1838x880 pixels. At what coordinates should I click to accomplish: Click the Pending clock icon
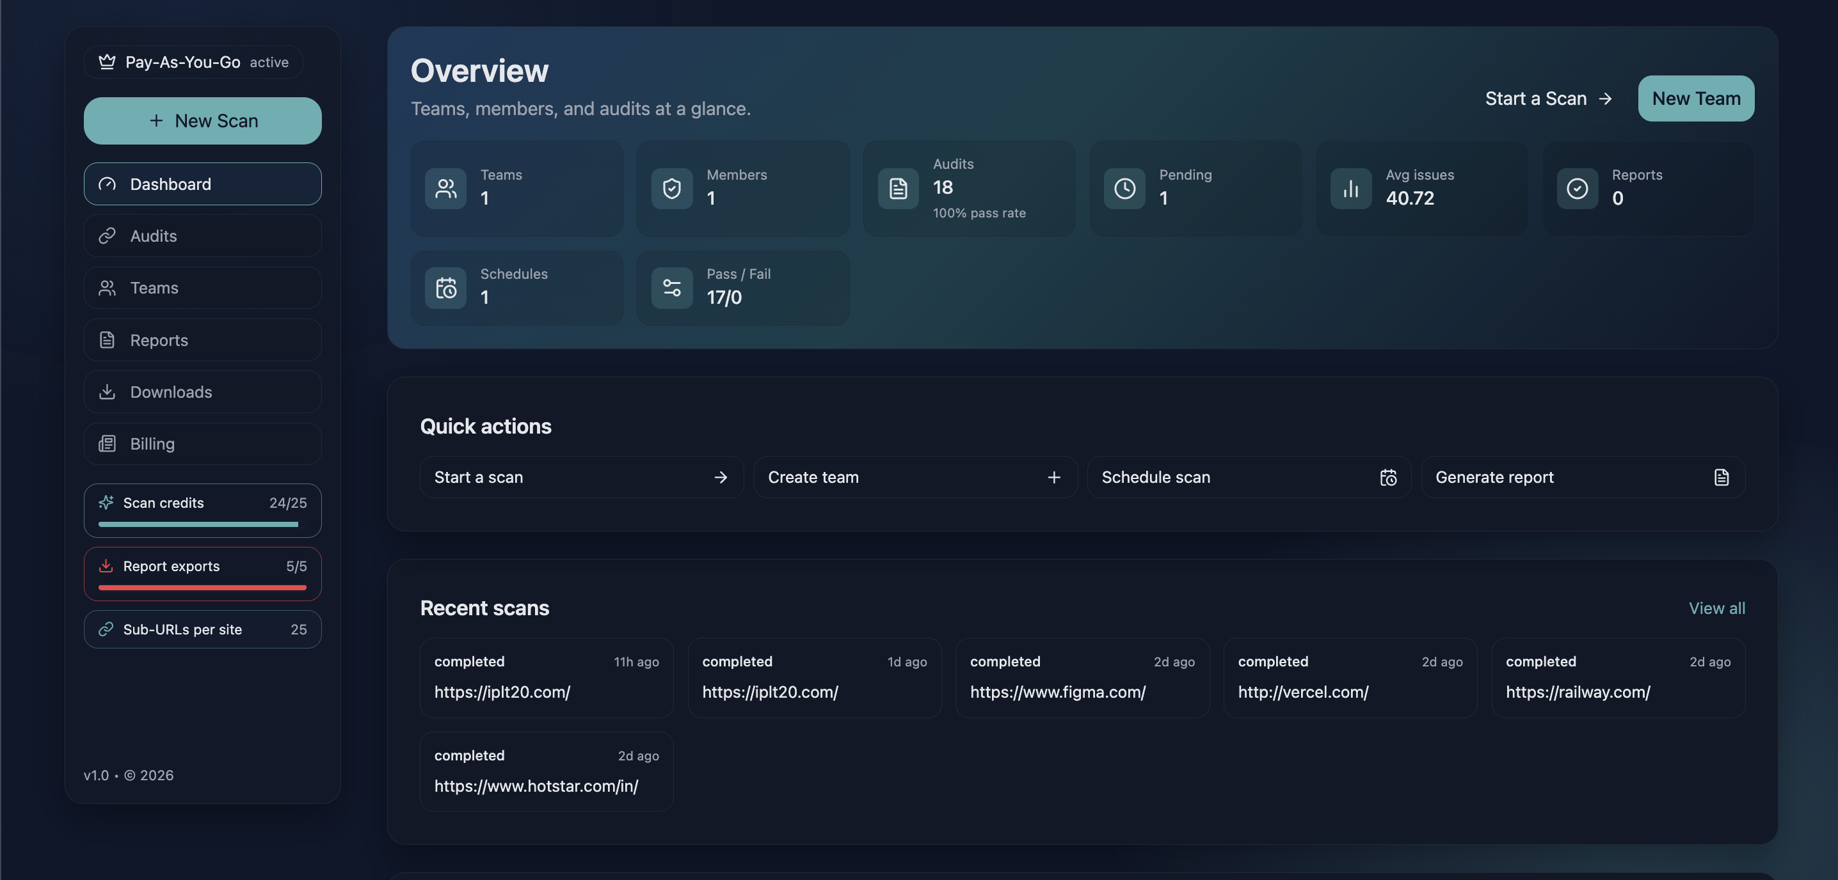[1124, 188]
